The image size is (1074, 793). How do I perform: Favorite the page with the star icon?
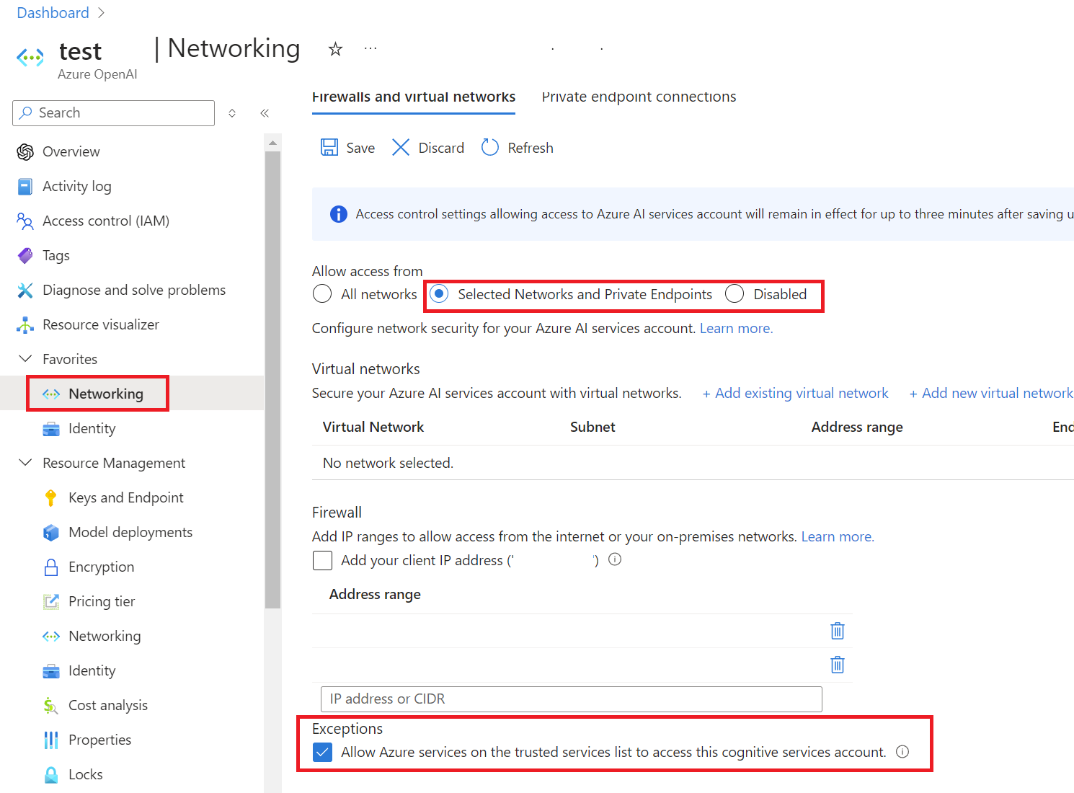(x=335, y=49)
